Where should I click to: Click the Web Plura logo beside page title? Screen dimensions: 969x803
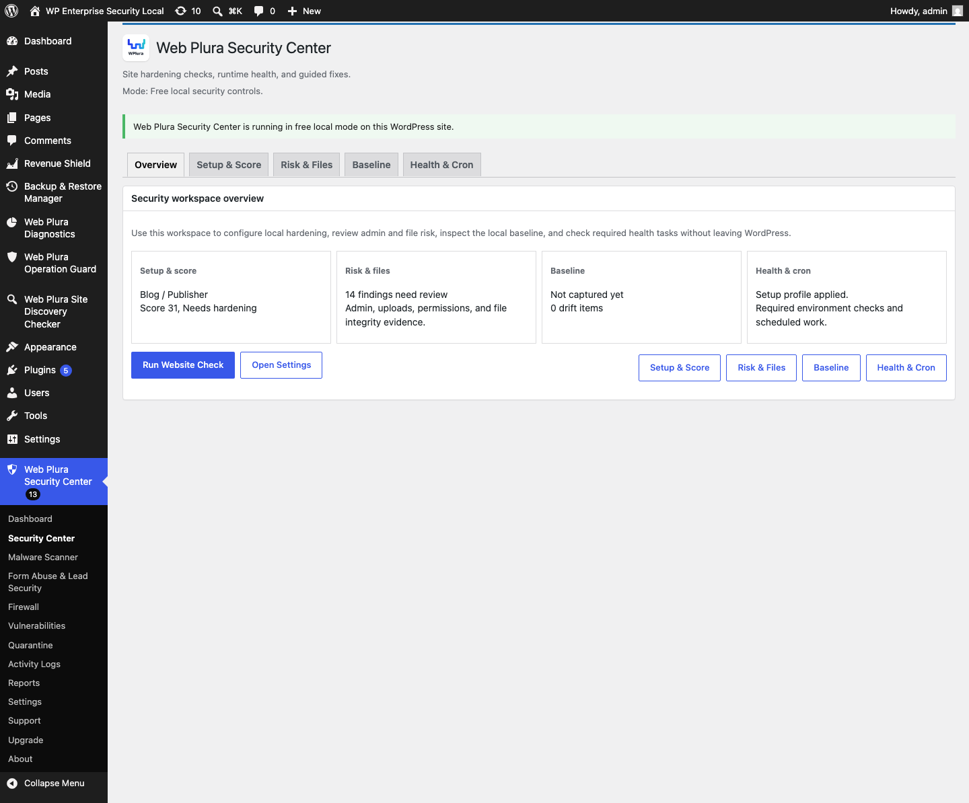[x=136, y=48]
